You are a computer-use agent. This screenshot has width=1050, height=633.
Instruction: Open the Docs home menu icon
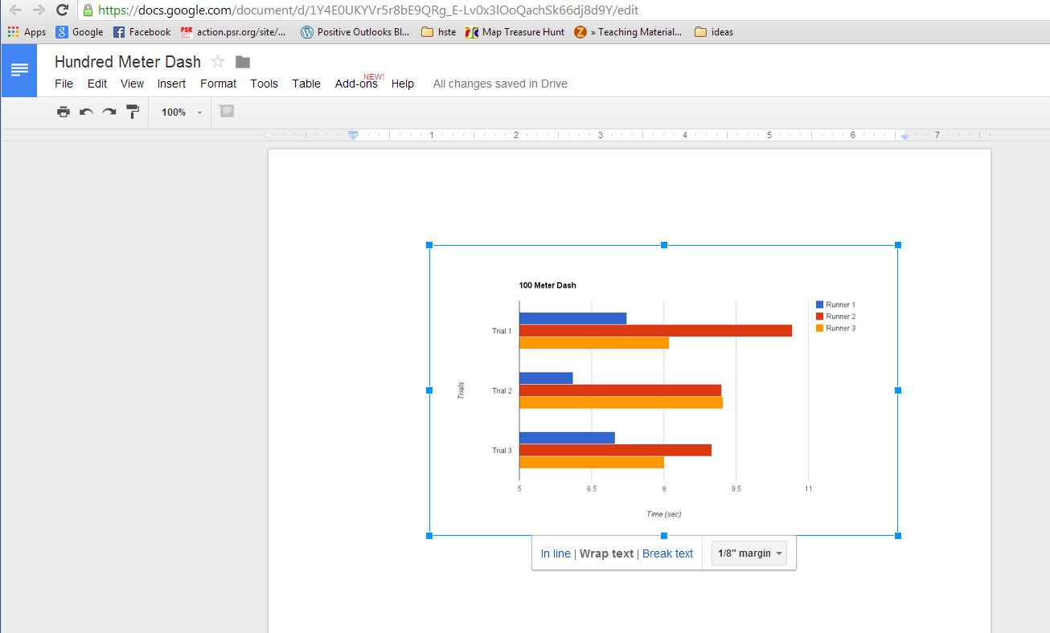coord(19,70)
